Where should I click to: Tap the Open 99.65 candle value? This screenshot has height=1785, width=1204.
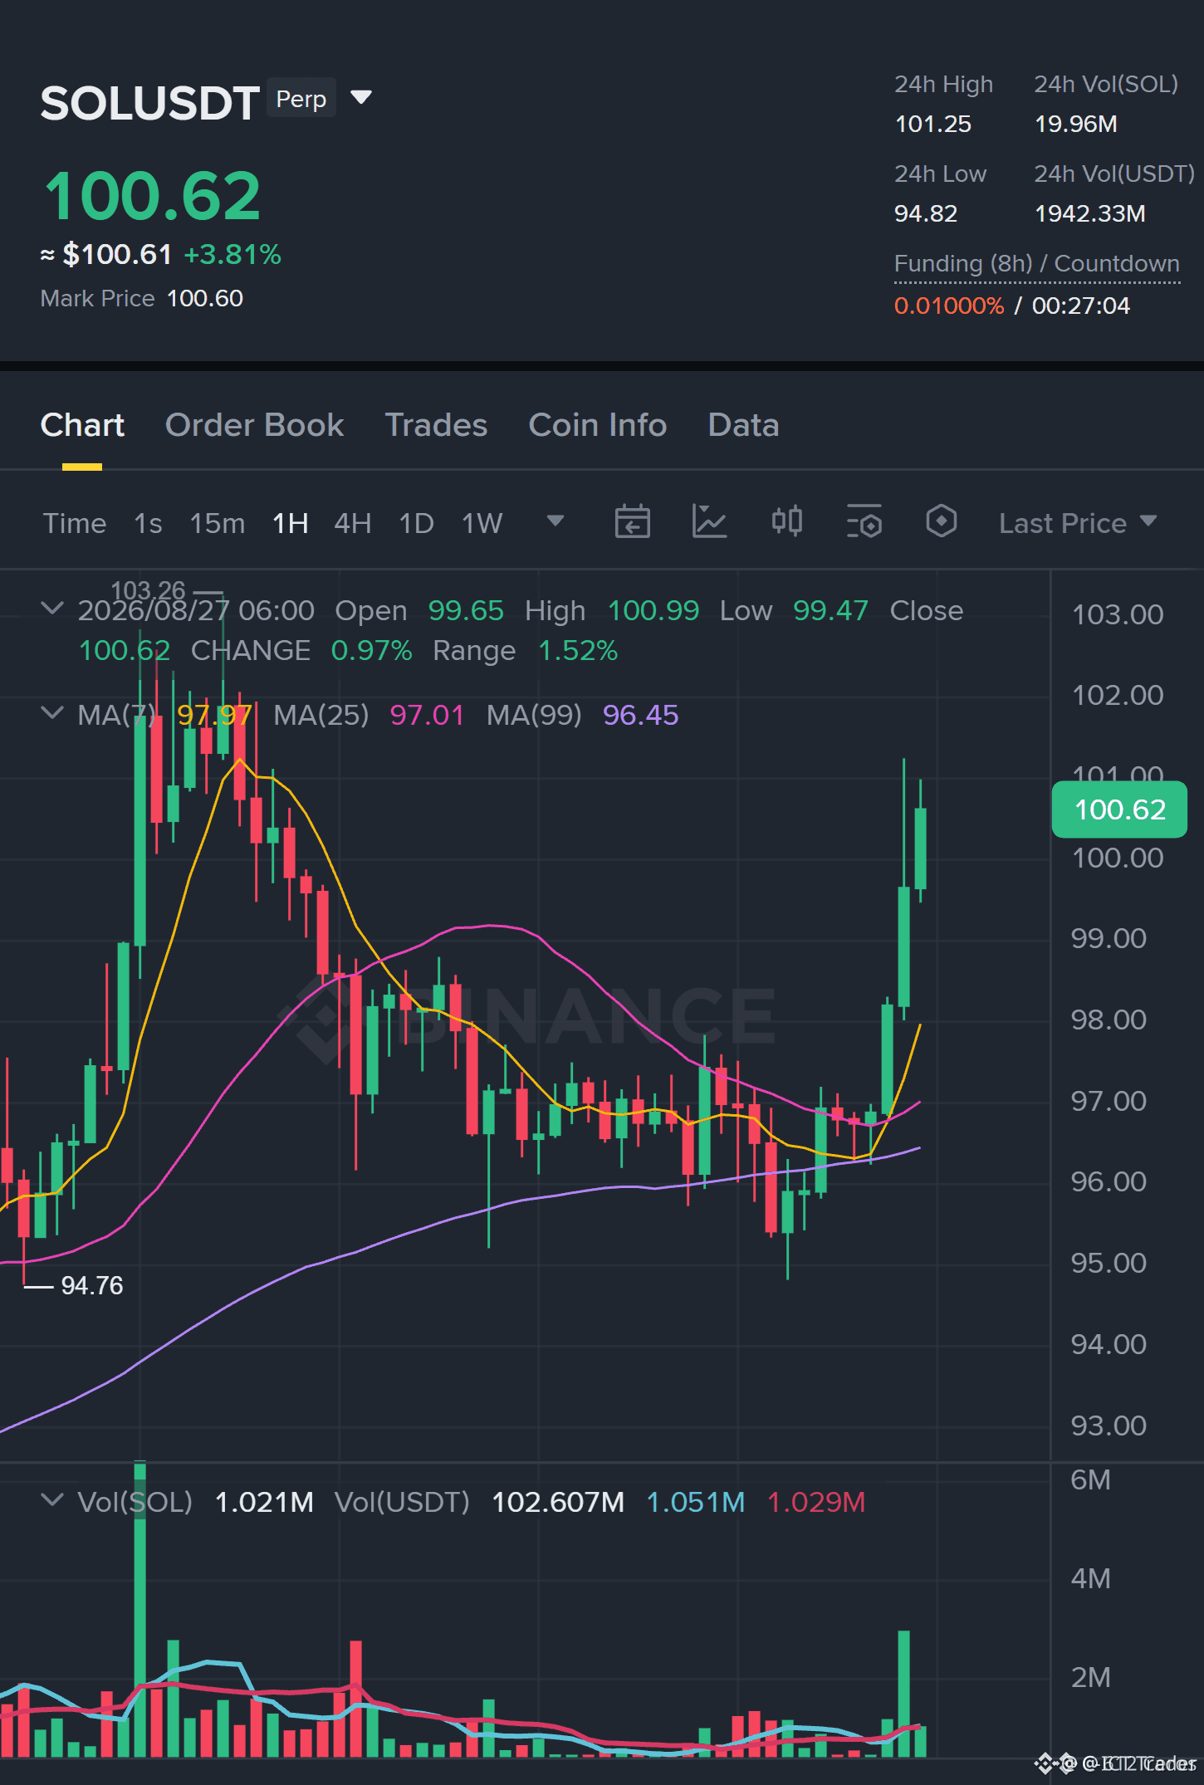pyautogui.click(x=466, y=610)
